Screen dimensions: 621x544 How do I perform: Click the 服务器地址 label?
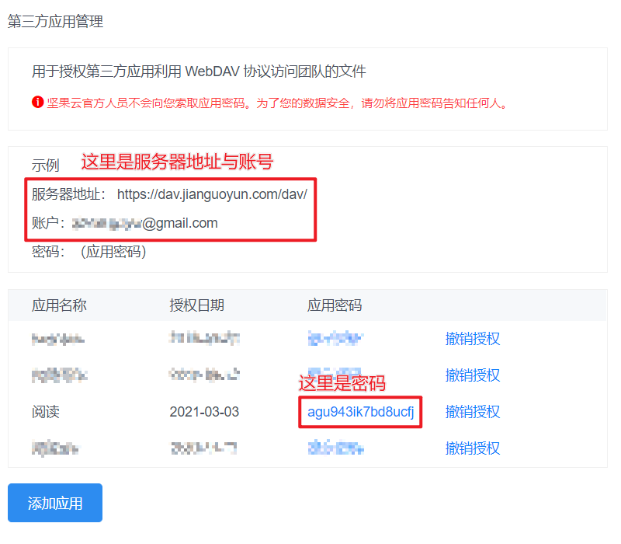click(68, 194)
